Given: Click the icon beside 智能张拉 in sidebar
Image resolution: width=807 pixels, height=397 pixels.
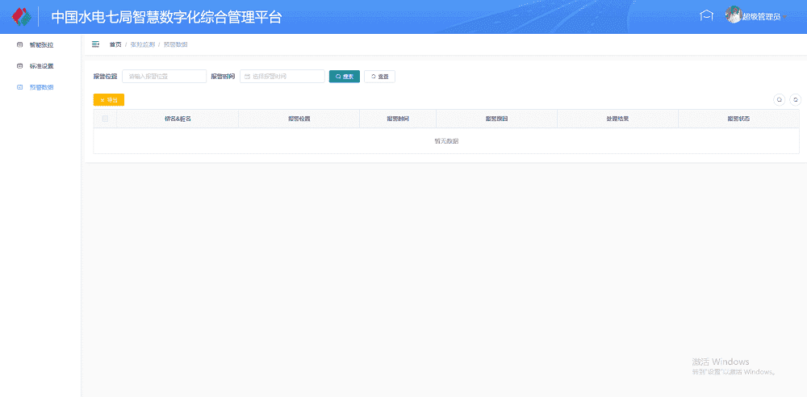Looking at the screenshot, I should [x=20, y=44].
